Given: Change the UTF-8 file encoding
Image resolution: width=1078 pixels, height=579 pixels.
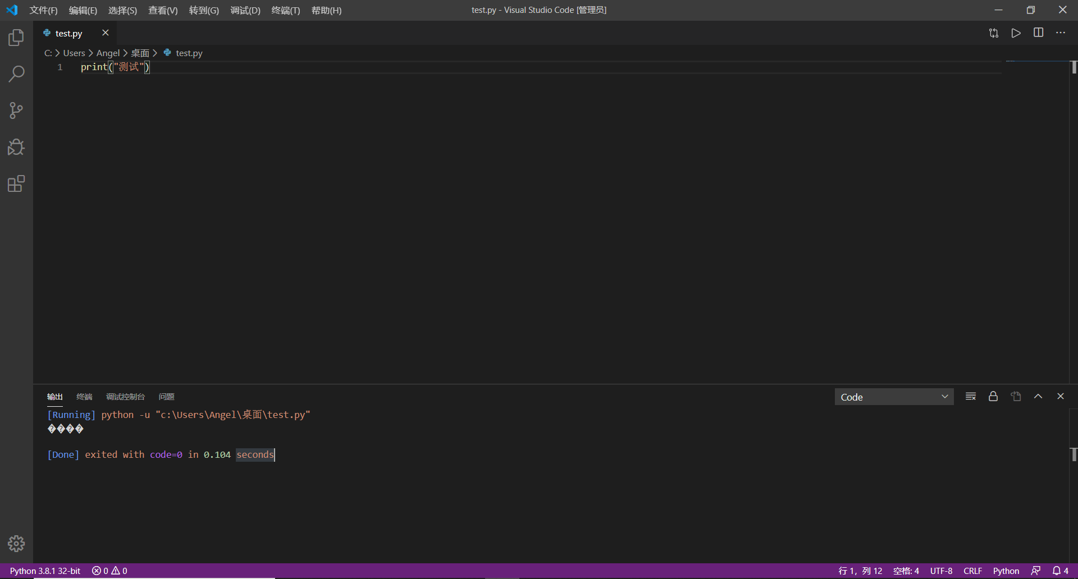Looking at the screenshot, I should click(941, 571).
